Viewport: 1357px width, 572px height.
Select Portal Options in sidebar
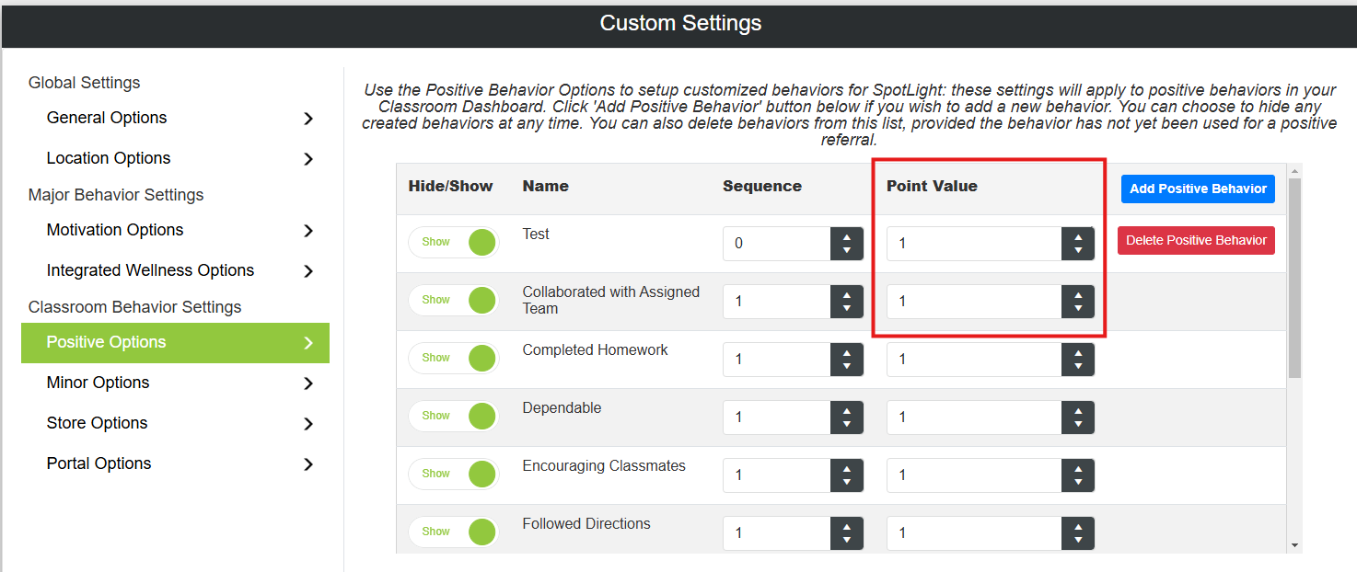tap(175, 463)
